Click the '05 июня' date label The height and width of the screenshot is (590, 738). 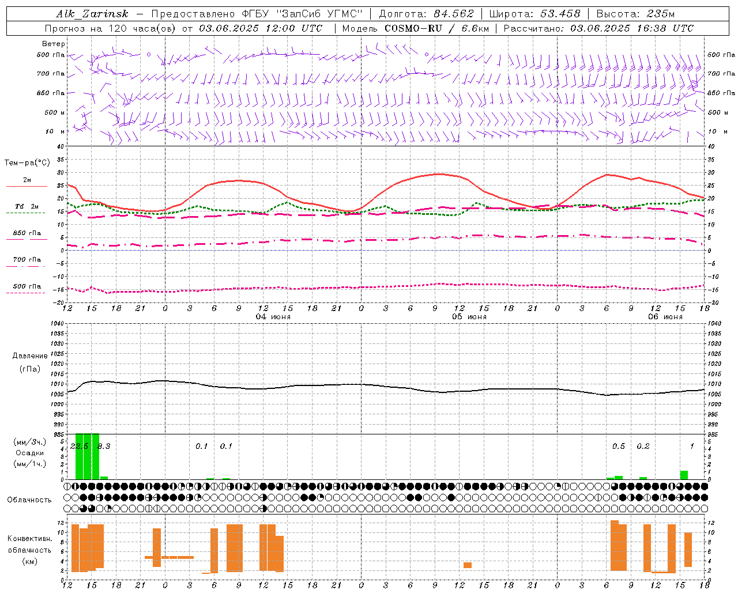point(469,317)
